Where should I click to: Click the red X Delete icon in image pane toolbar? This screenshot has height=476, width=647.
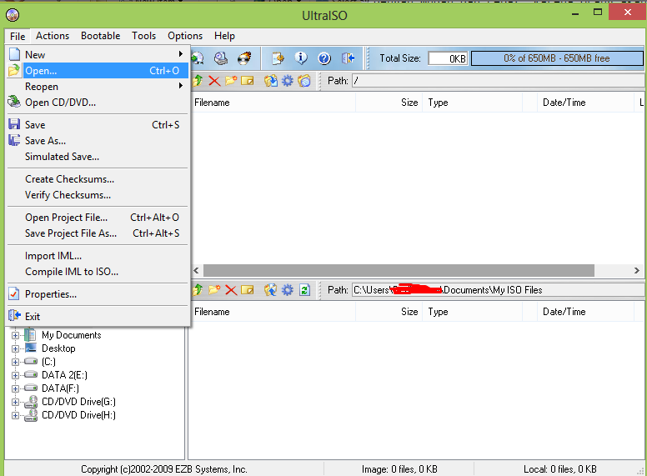[x=214, y=81]
